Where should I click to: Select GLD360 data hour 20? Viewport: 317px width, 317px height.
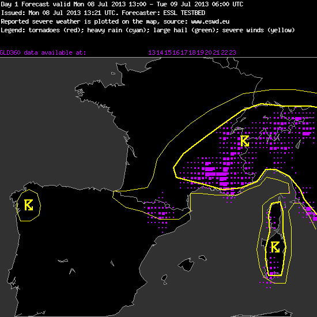tap(209, 52)
